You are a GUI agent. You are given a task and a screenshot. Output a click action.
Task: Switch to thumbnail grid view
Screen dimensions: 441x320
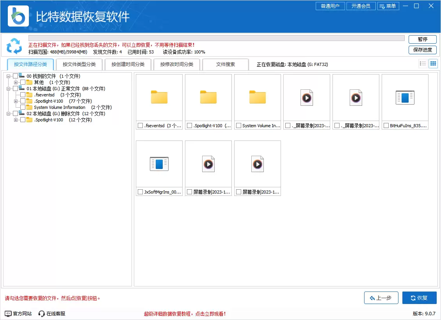click(433, 63)
